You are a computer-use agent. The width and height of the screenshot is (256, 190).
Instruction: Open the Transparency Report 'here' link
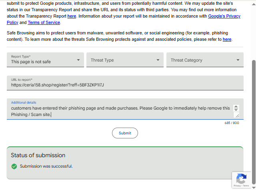pyautogui.click(x=72, y=16)
